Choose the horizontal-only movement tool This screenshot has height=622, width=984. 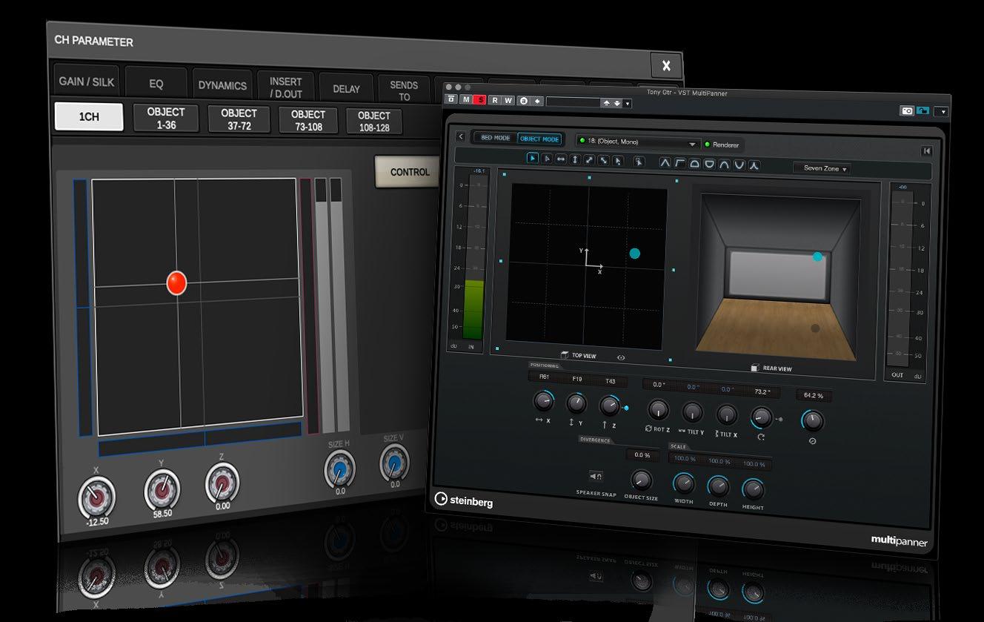point(561,159)
